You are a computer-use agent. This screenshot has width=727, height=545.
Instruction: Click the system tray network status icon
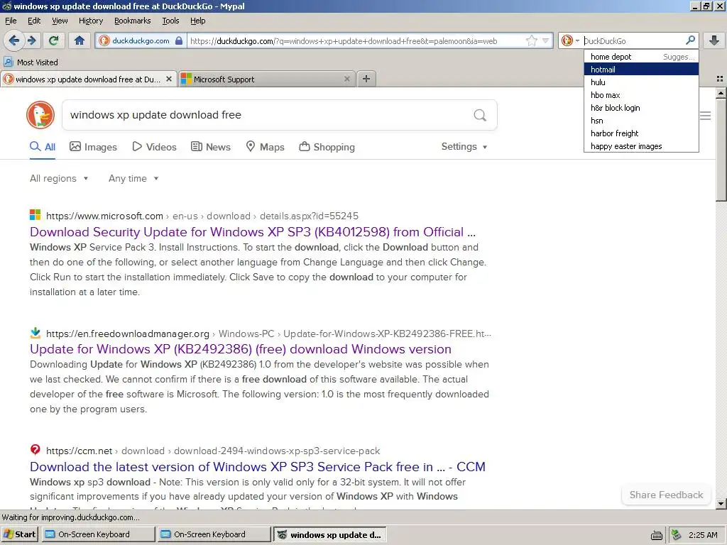[x=676, y=535]
